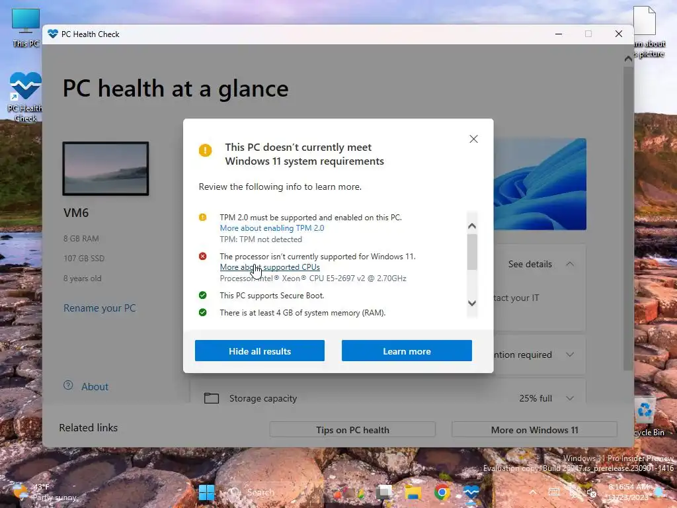Image resolution: width=677 pixels, height=508 pixels.
Task: Click Tips on PC health button
Action: pyautogui.click(x=352, y=430)
